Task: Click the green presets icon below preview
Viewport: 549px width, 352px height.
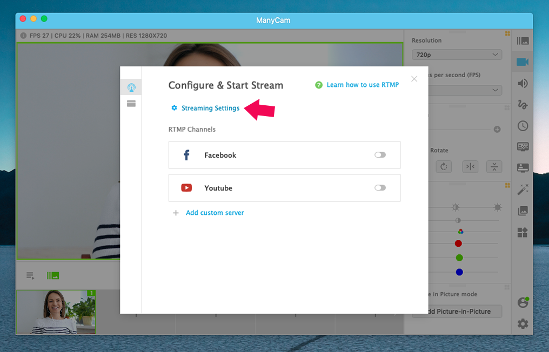Action: pyautogui.click(x=53, y=276)
